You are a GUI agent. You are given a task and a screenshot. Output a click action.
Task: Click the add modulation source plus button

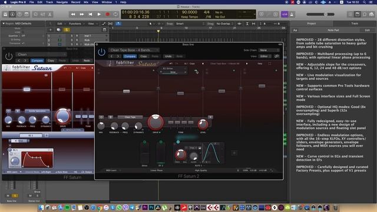(x=234, y=153)
